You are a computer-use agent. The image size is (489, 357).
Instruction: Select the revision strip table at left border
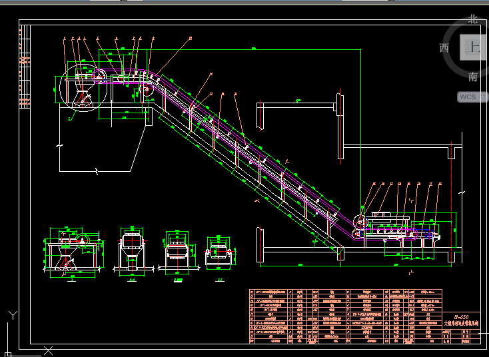coord(25,67)
